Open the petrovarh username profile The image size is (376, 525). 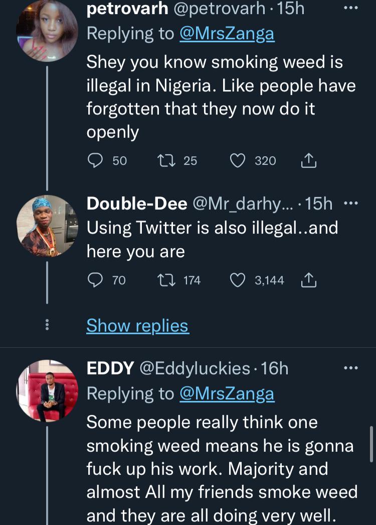click(x=127, y=9)
